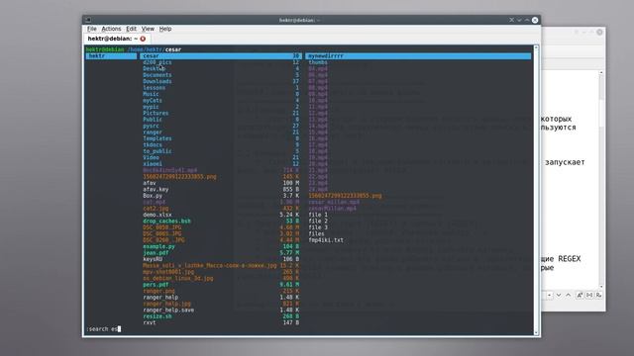634x356 pixels.
Task: Toggle whole-word option in background editor search bar
Action: [x=589, y=295]
